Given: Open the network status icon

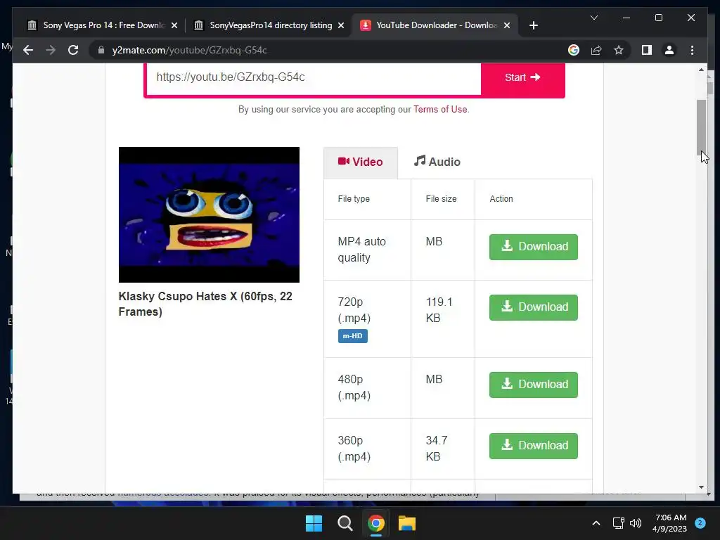Looking at the screenshot, I should tap(618, 523).
